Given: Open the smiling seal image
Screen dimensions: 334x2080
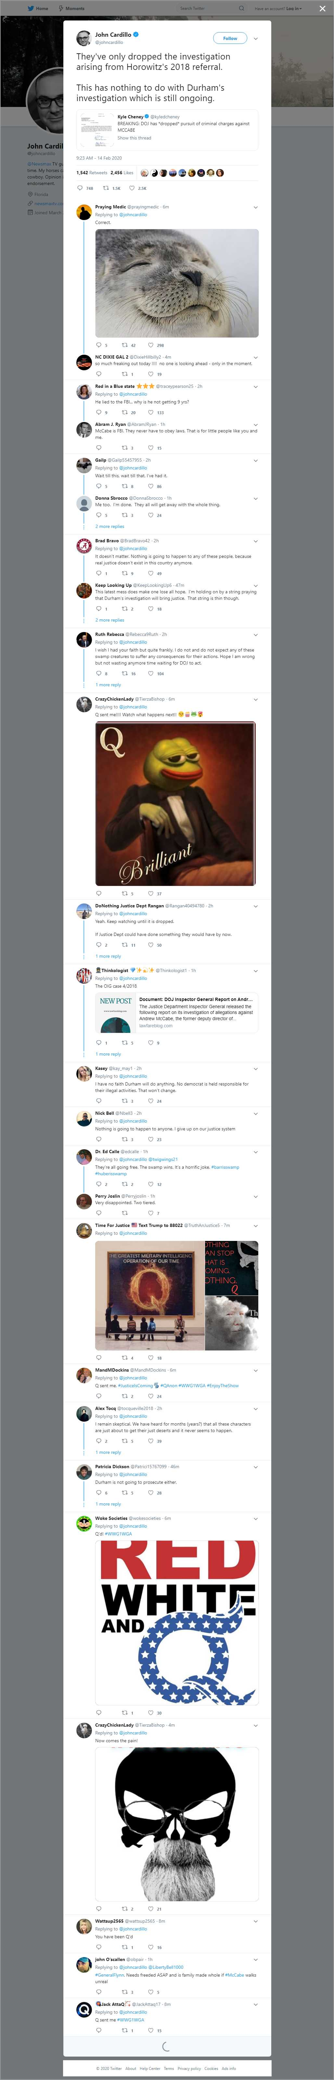Looking at the screenshot, I should 177,283.
